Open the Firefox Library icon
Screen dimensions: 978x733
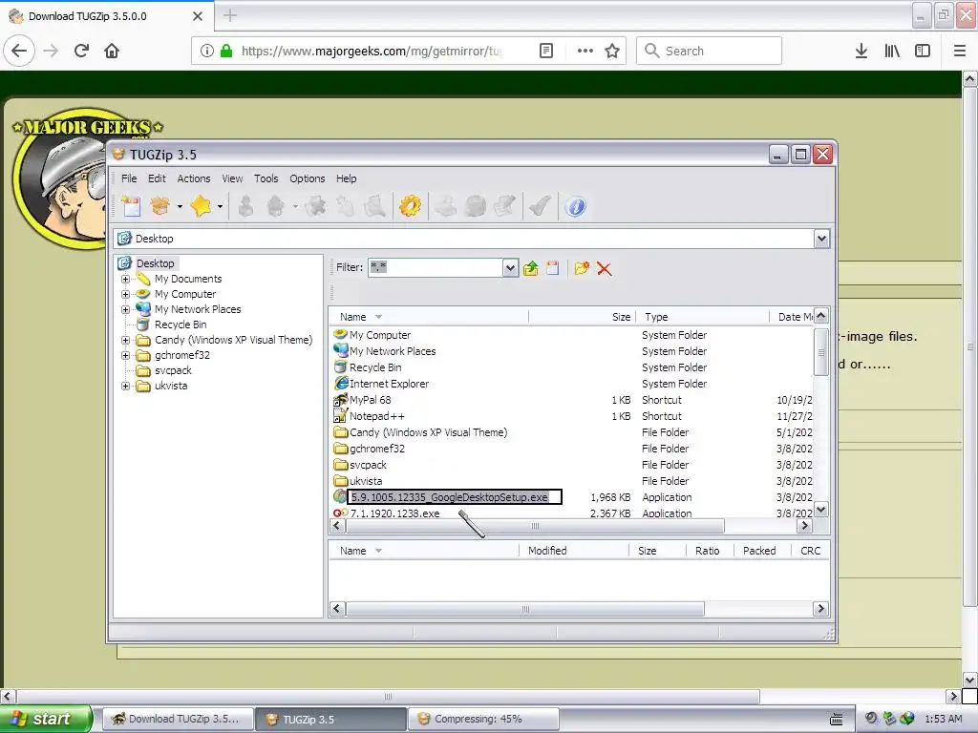point(892,51)
